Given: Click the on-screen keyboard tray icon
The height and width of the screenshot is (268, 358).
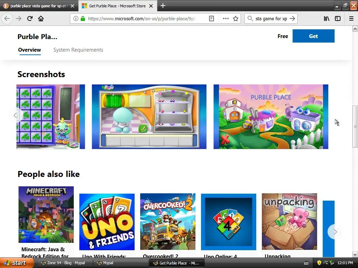Looking at the screenshot, I should click(306, 263).
